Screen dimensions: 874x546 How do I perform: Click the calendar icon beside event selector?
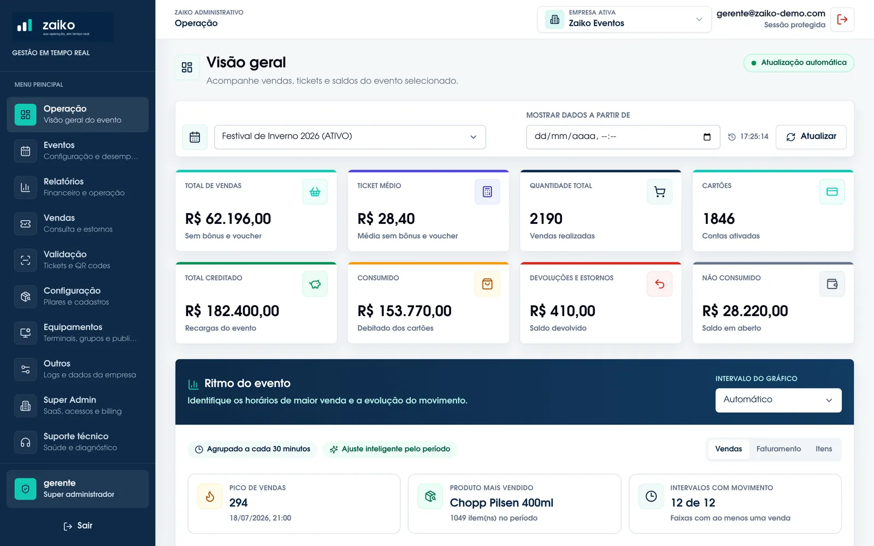coord(195,137)
